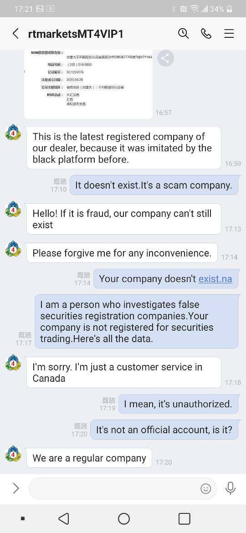Select the 'It doesn't exist.It's a scam company.' bubble

point(154,185)
